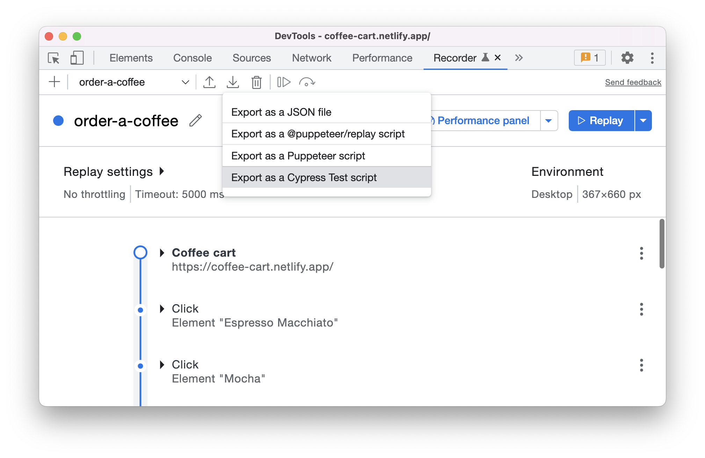Choose Export as a Cypress Test script
This screenshot has width=705, height=458.
pyautogui.click(x=304, y=178)
